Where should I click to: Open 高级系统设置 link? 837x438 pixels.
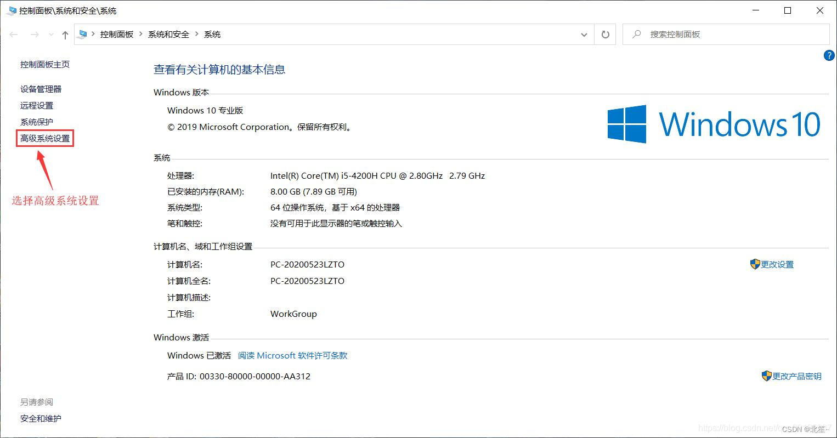click(45, 138)
